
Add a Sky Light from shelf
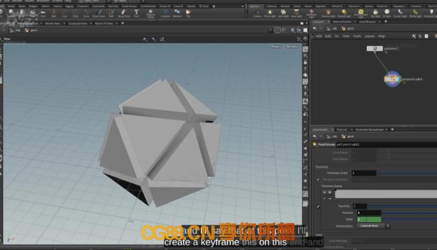[x=375, y=13]
